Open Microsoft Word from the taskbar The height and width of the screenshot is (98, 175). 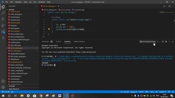pos(60,96)
